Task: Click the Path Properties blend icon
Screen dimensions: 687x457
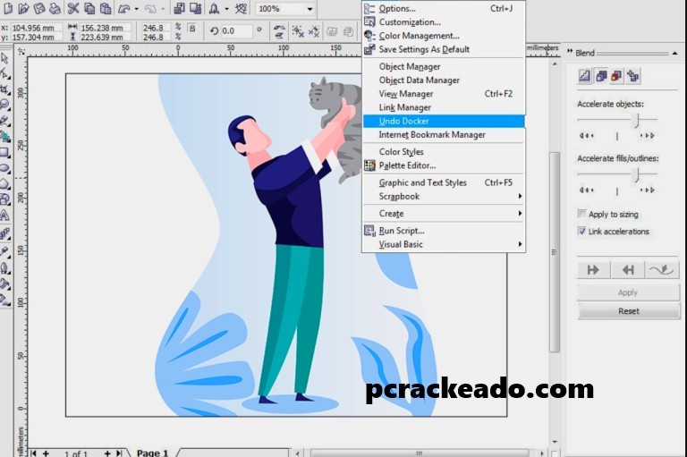Action: pyautogui.click(x=662, y=269)
